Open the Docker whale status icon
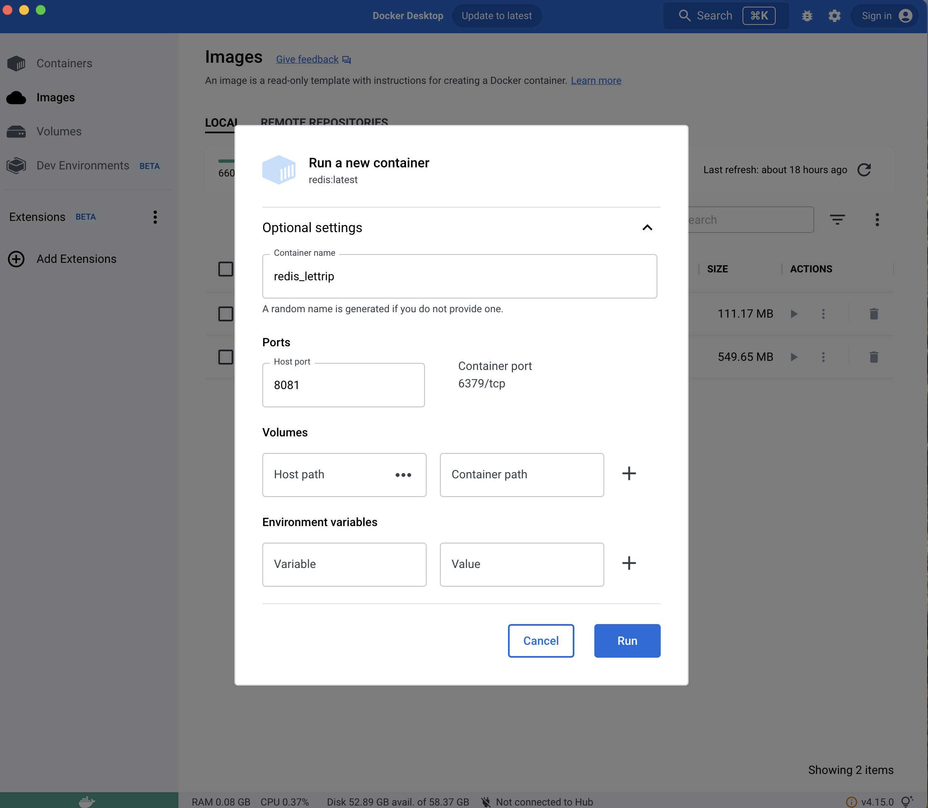This screenshot has height=808, width=928. point(87,801)
